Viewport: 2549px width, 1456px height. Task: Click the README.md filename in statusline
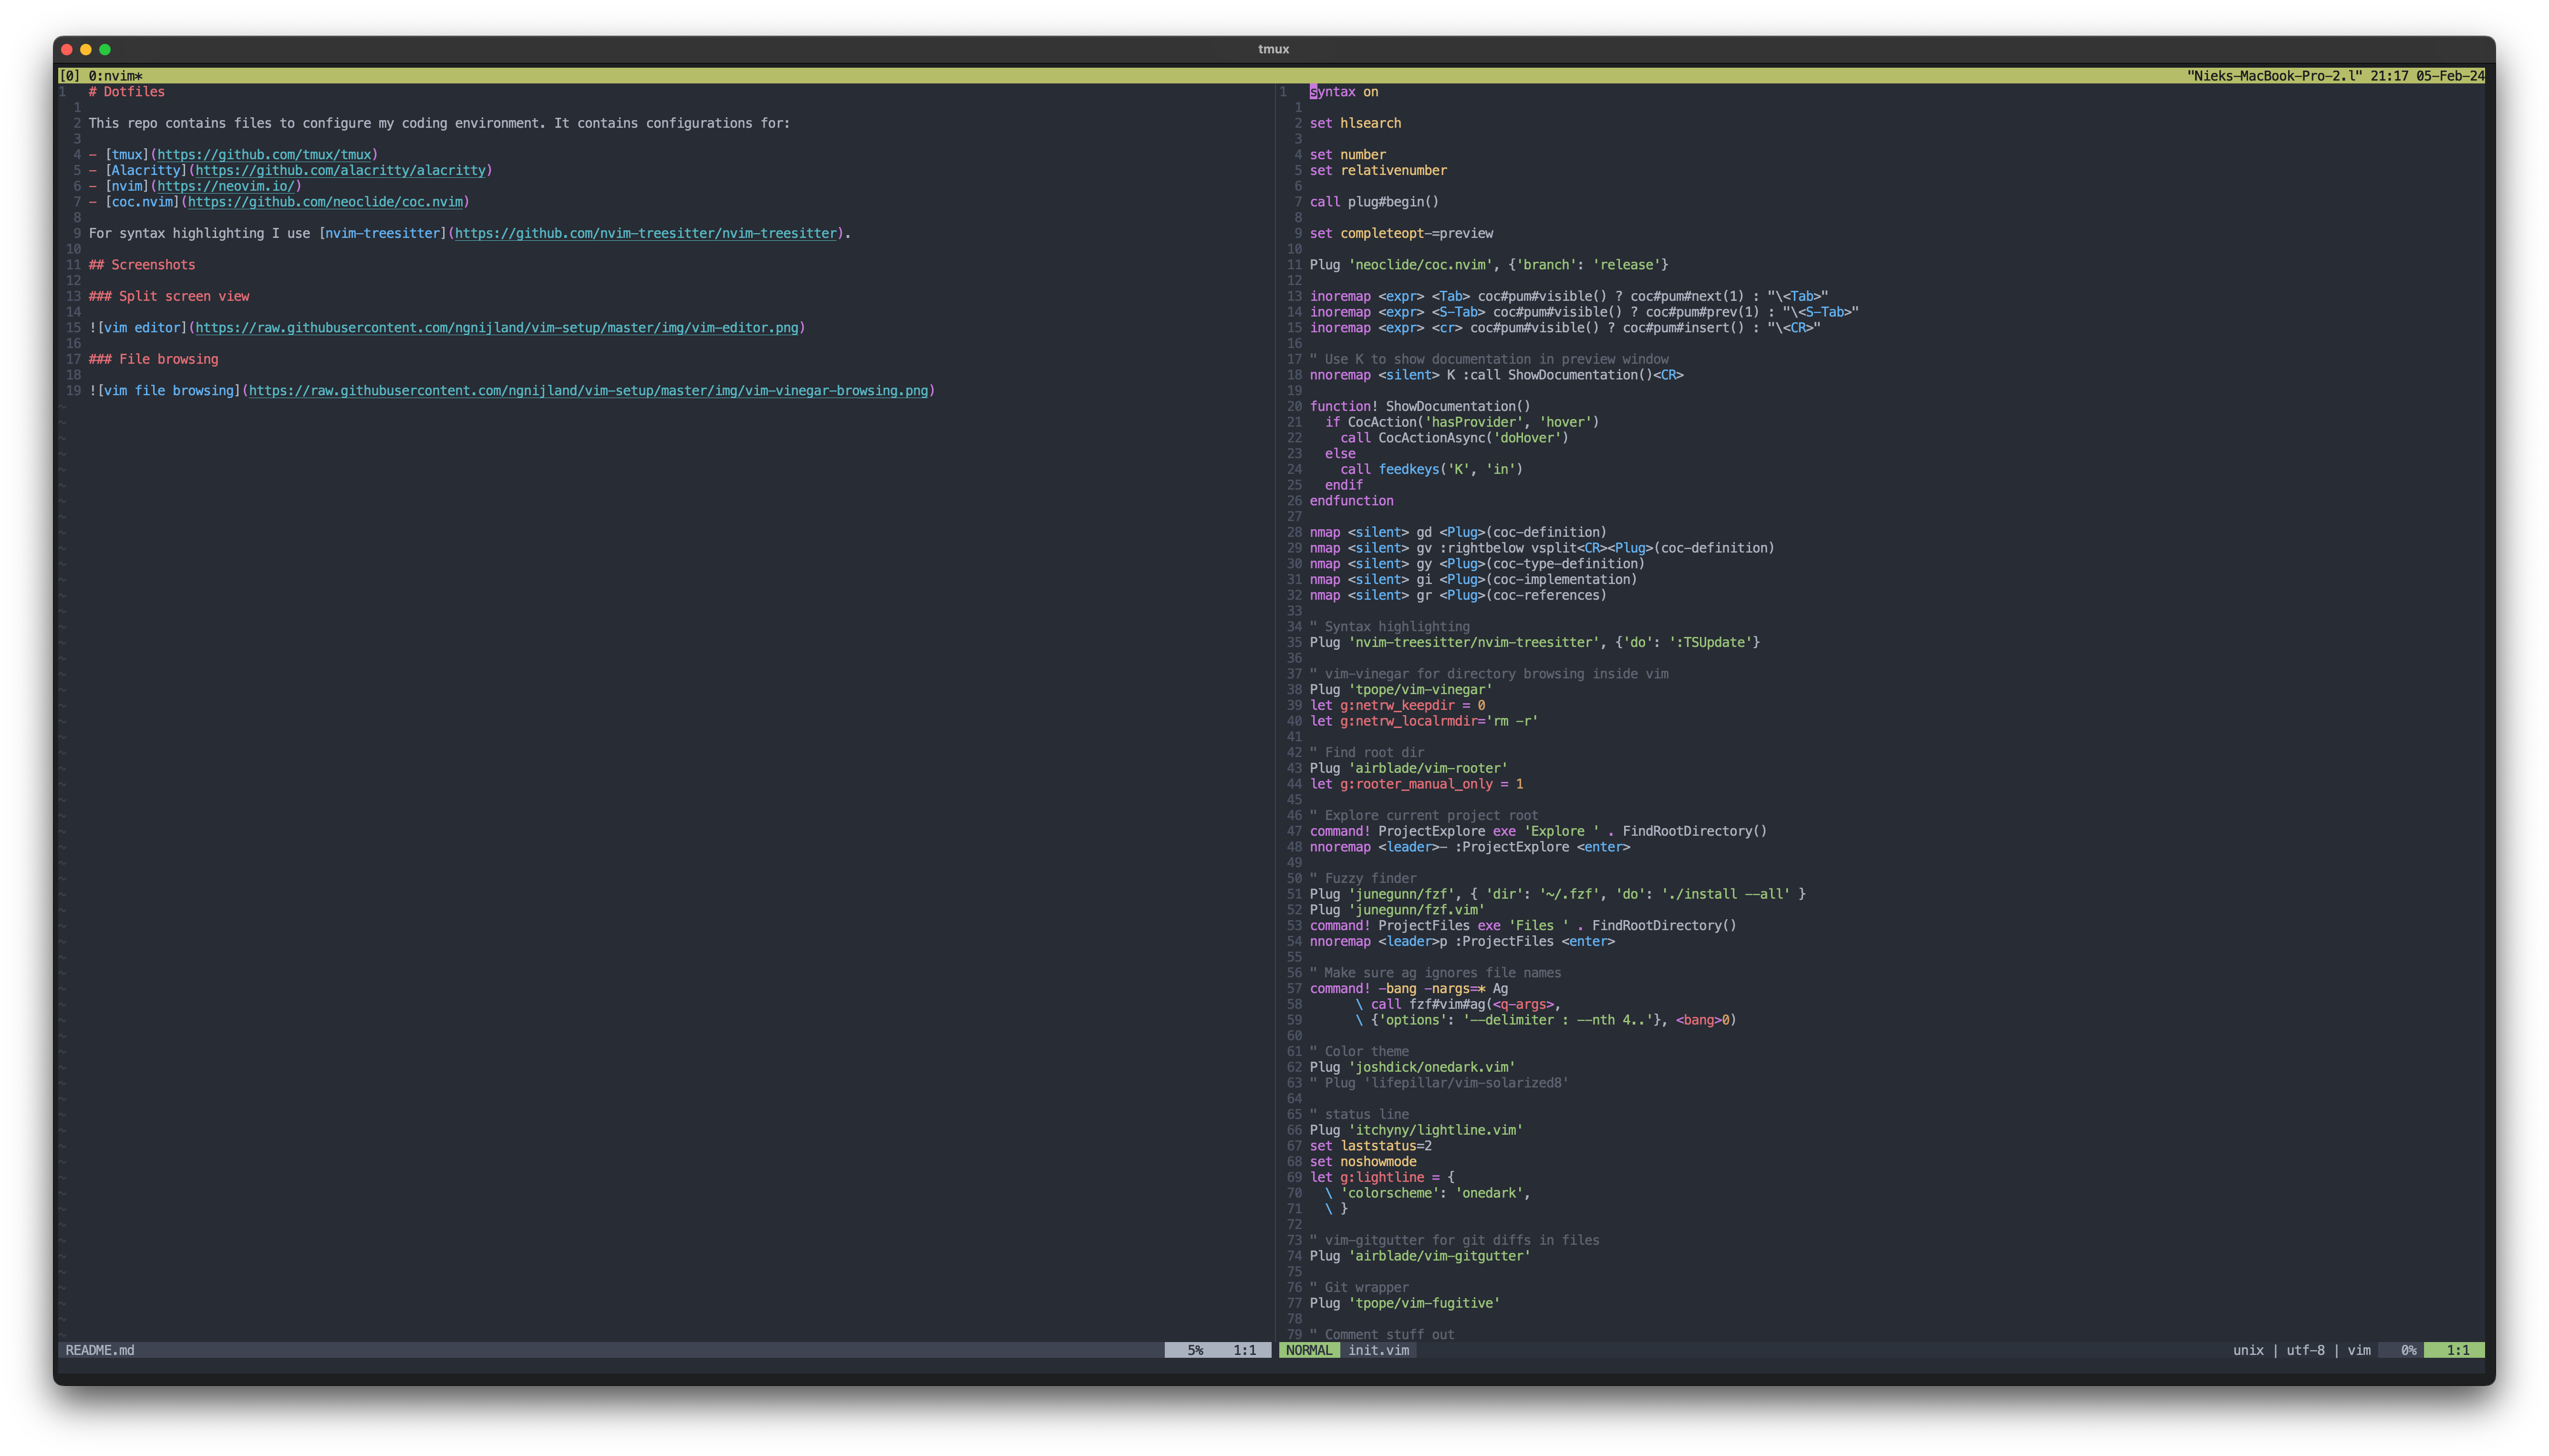point(99,1351)
